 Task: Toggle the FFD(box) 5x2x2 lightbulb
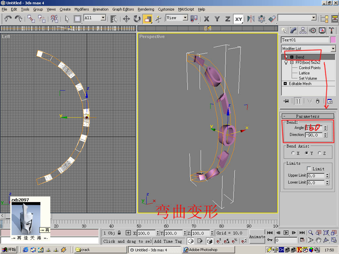tap(286, 63)
